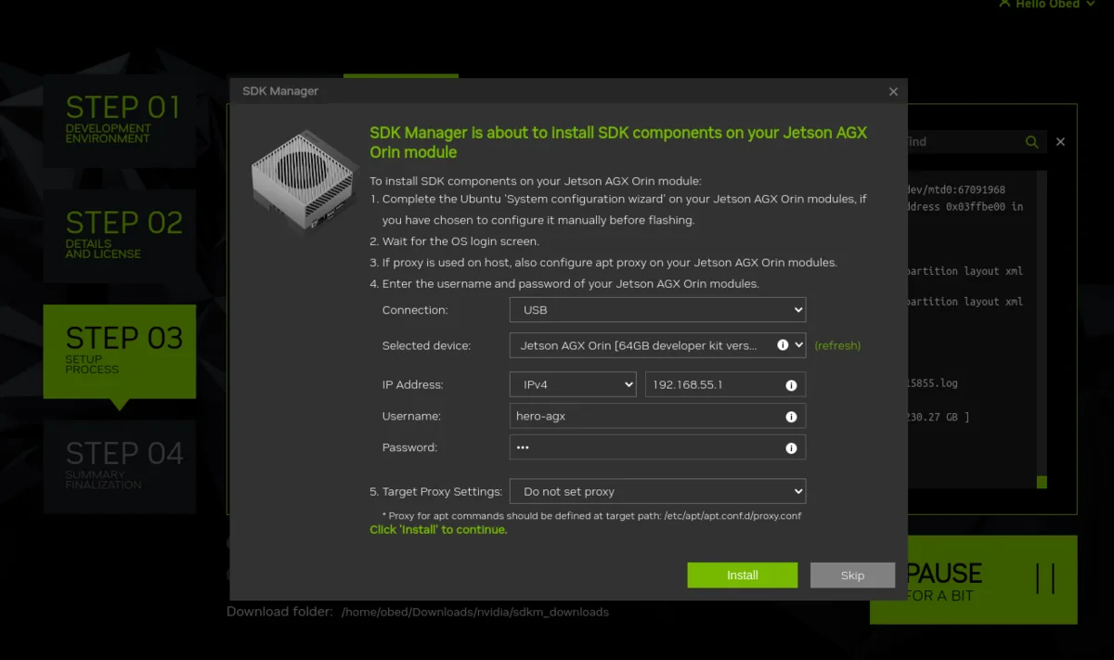Click the Skip button
Image resolution: width=1114 pixels, height=660 pixels.
pyautogui.click(x=852, y=575)
